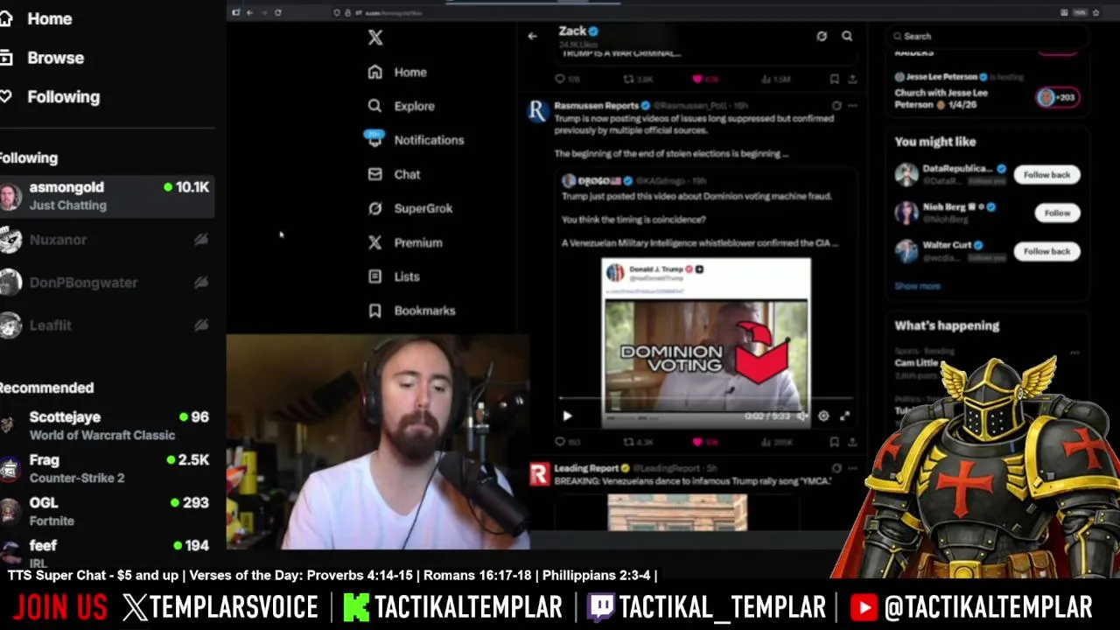Image resolution: width=1120 pixels, height=630 pixels.
Task: Click Show more under You might like
Action: coord(917,286)
